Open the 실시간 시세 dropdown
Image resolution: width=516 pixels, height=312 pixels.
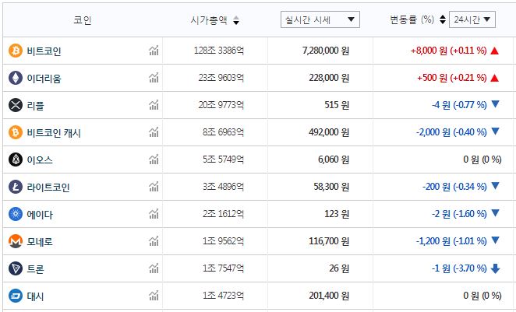click(320, 19)
